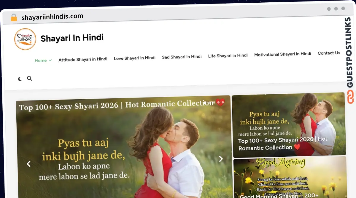Viewport: 356px width, 198px height.
Task: Open Motivational Shayari in Hindi menu
Action: click(x=283, y=54)
